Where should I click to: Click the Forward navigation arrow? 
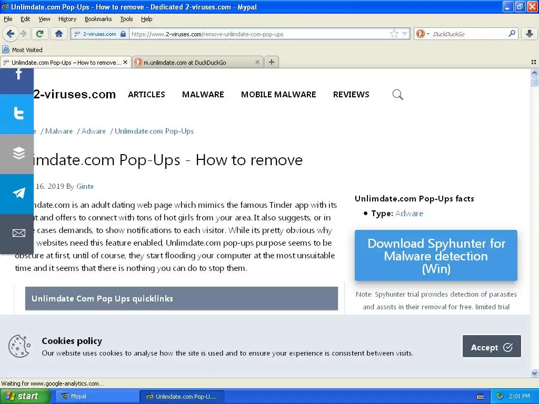(24, 34)
